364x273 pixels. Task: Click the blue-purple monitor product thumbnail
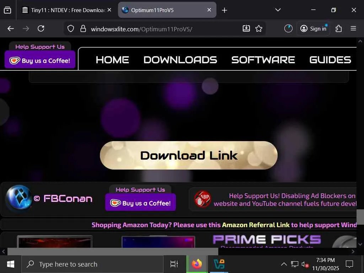coord(158,242)
